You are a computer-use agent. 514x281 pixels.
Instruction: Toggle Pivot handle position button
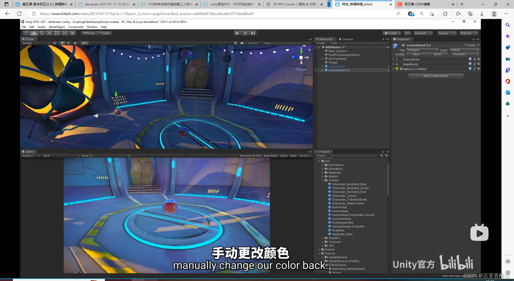click(x=89, y=33)
